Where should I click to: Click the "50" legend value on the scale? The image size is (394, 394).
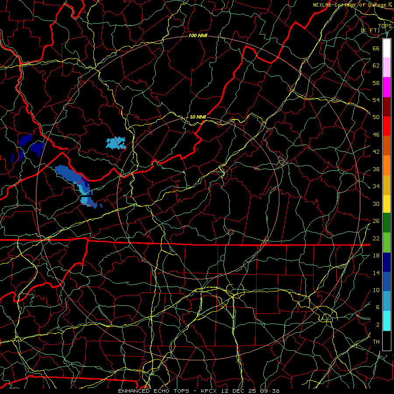[x=376, y=117]
